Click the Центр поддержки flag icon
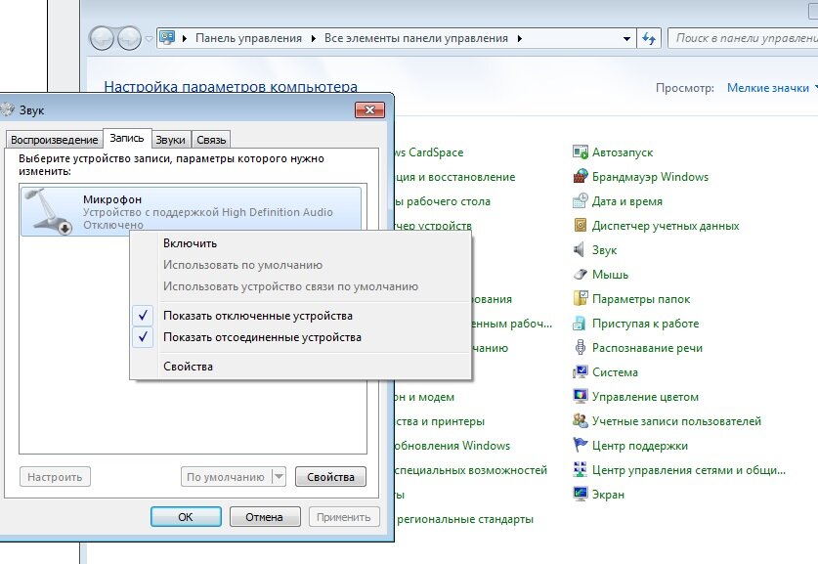Viewport: 818px width, 564px height. [581, 446]
